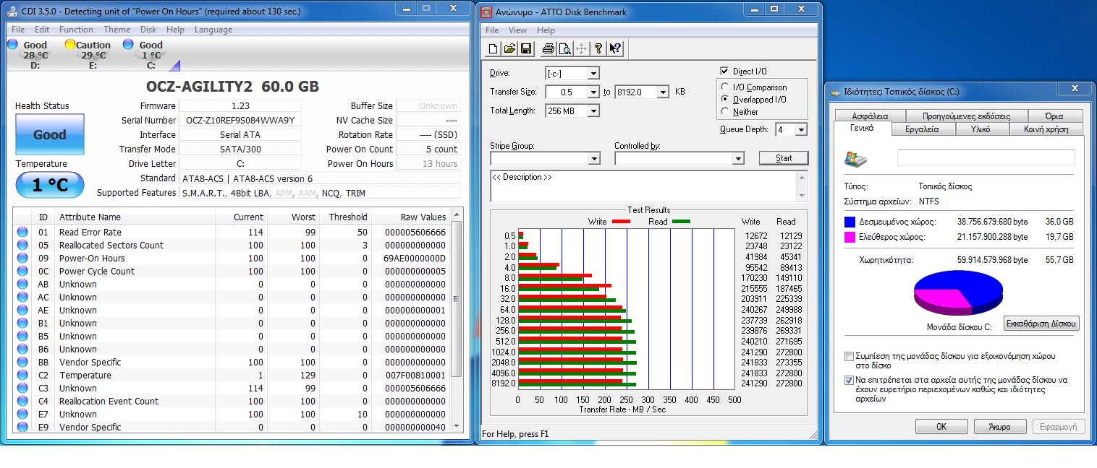The height and width of the screenshot is (468, 1097).
Task: Click the ATTO app icon in its title bar
Action: (x=485, y=12)
